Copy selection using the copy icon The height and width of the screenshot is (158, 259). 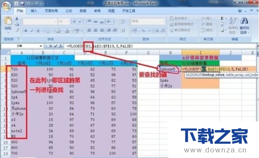tap(17, 24)
